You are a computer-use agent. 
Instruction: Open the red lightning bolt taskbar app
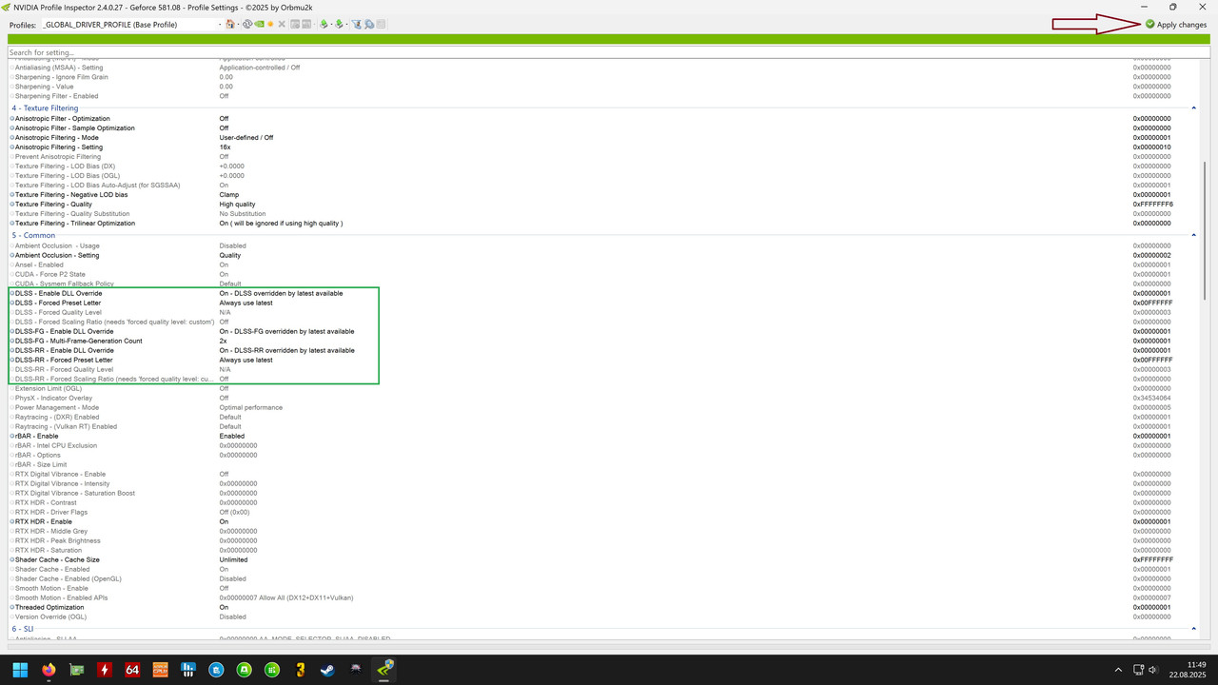pos(105,670)
